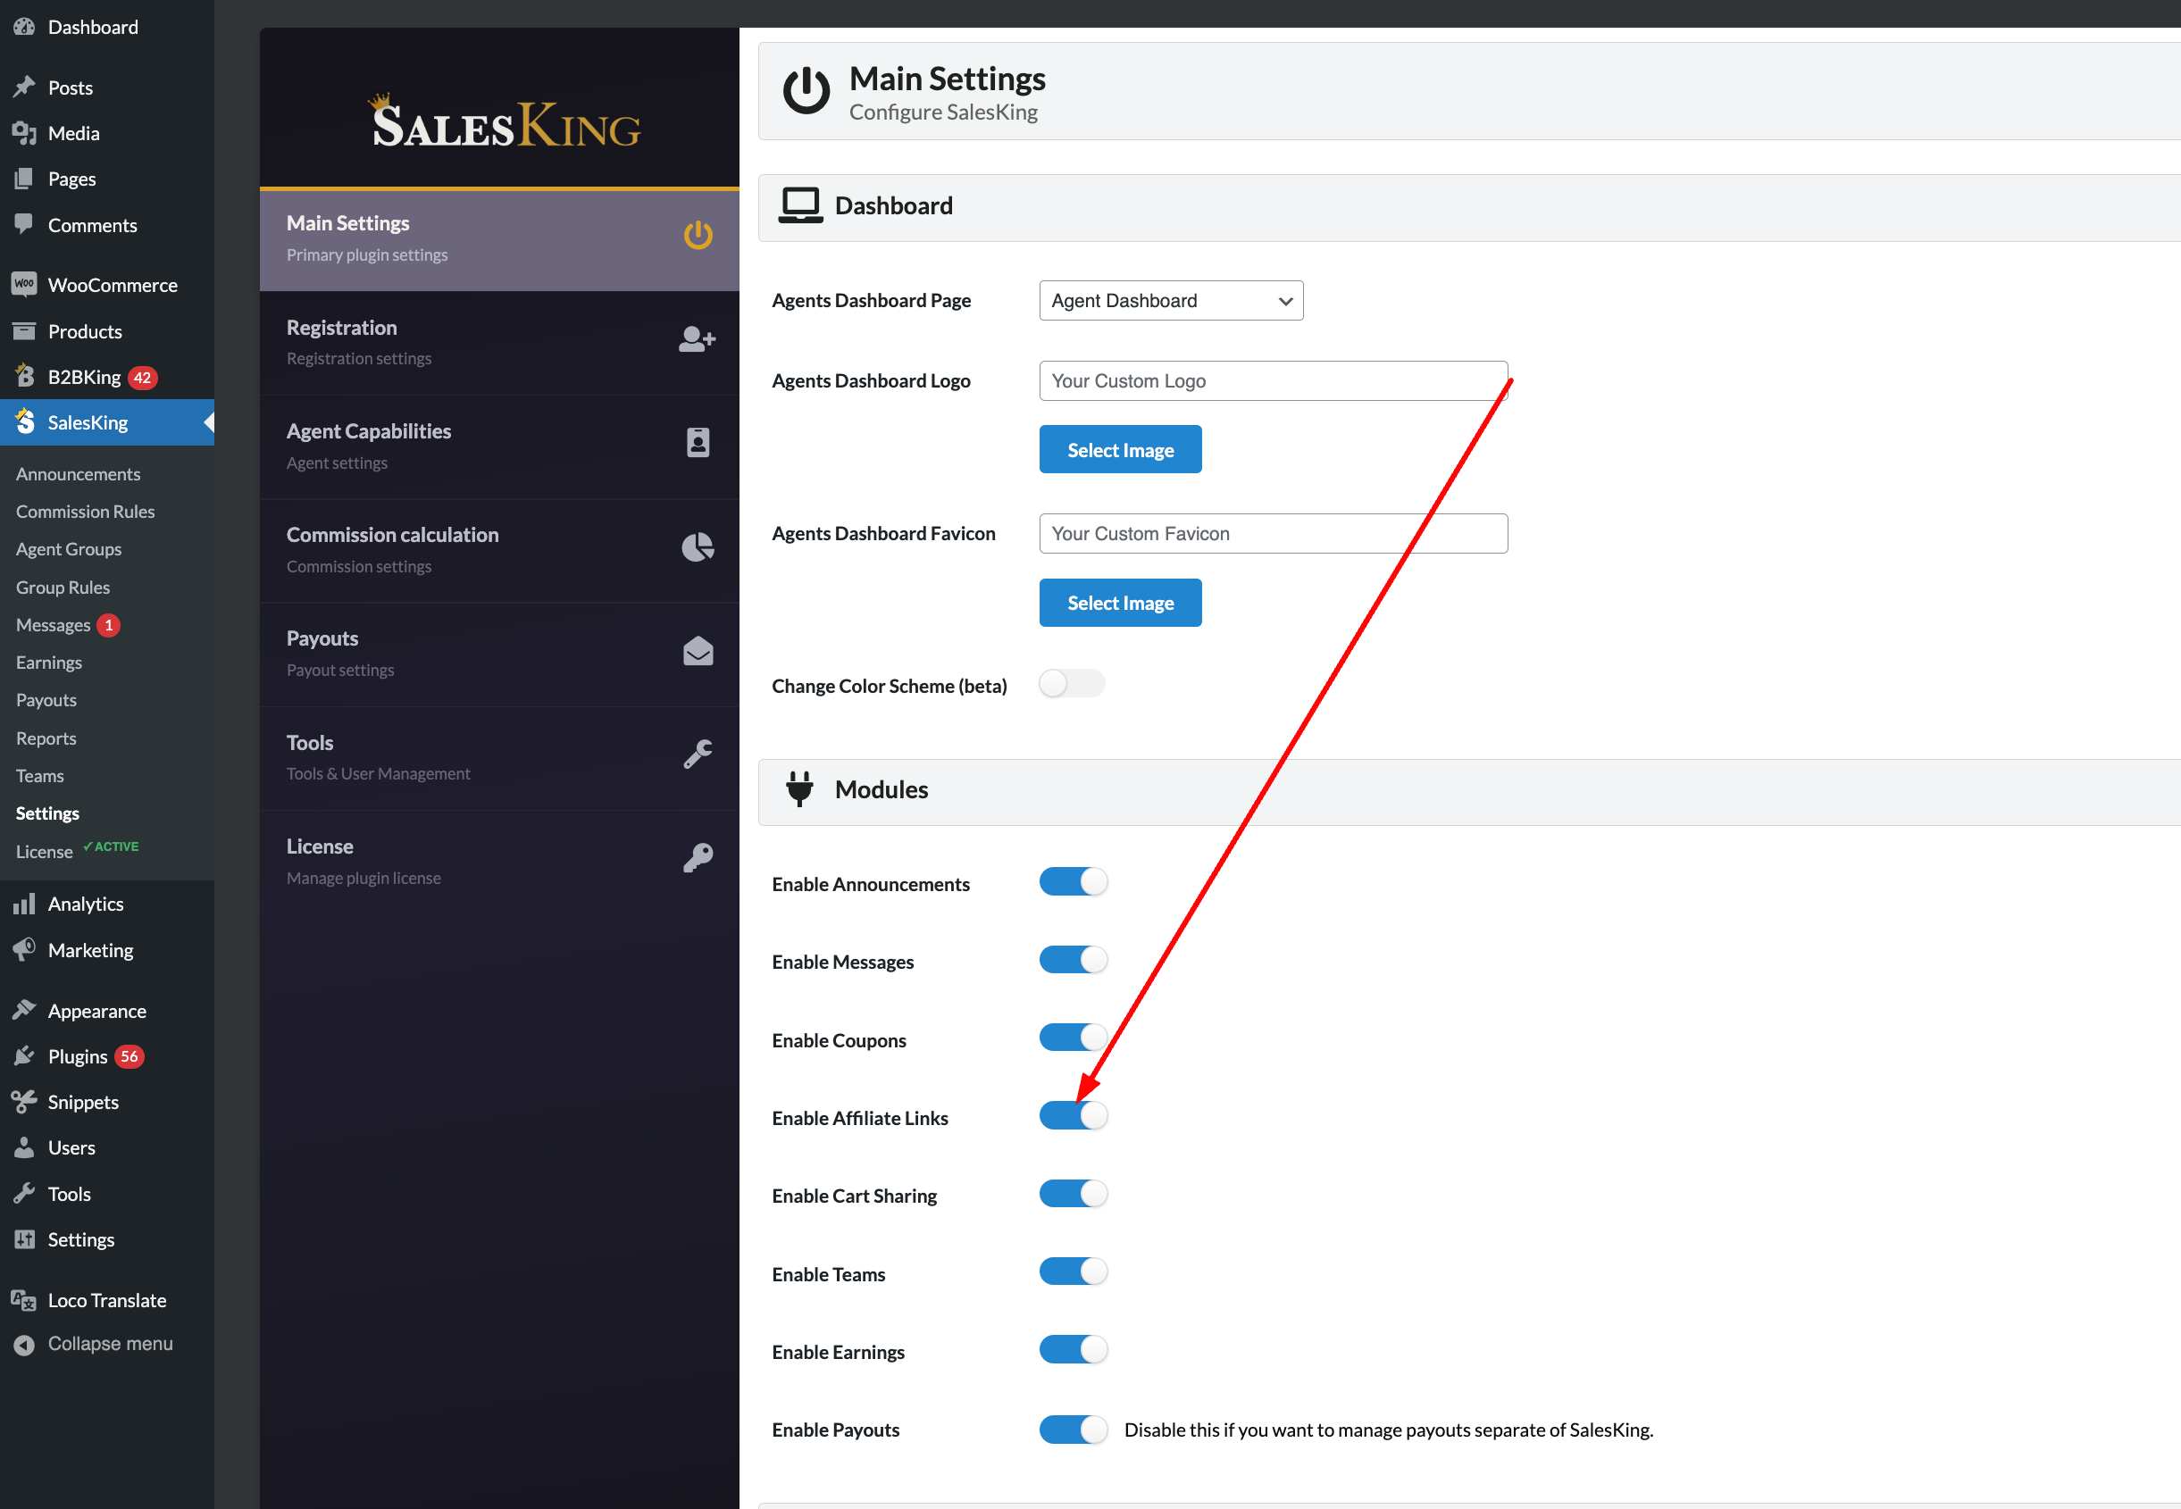Click the wrench icon beside SalesKing Tools

pyautogui.click(x=698, y=754)
